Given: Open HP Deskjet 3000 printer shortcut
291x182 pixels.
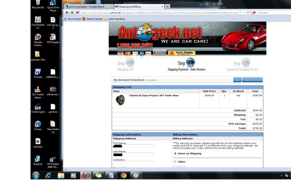Looking at the screenshot, I should pyautogui.click(x=53, y=162).
